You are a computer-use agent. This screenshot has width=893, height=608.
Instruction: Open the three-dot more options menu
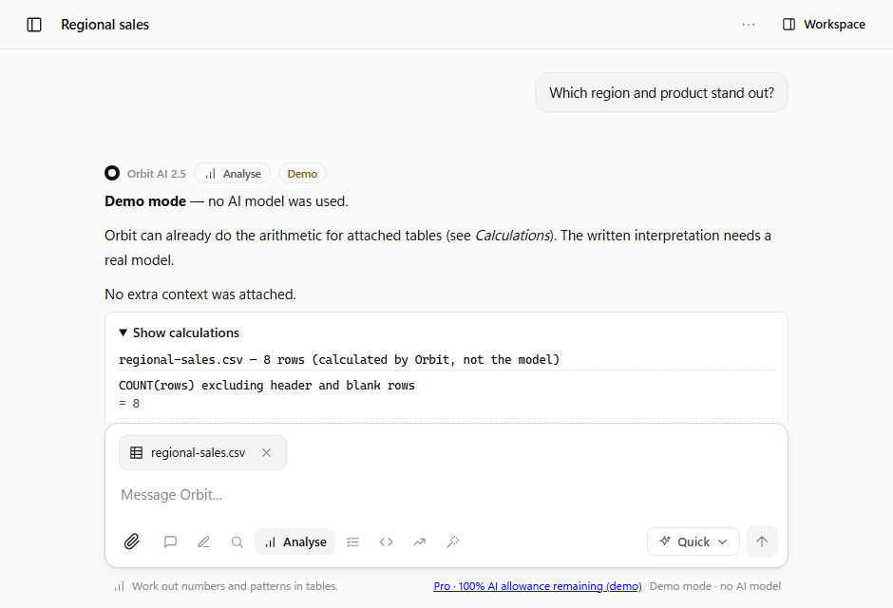[749, 25]
